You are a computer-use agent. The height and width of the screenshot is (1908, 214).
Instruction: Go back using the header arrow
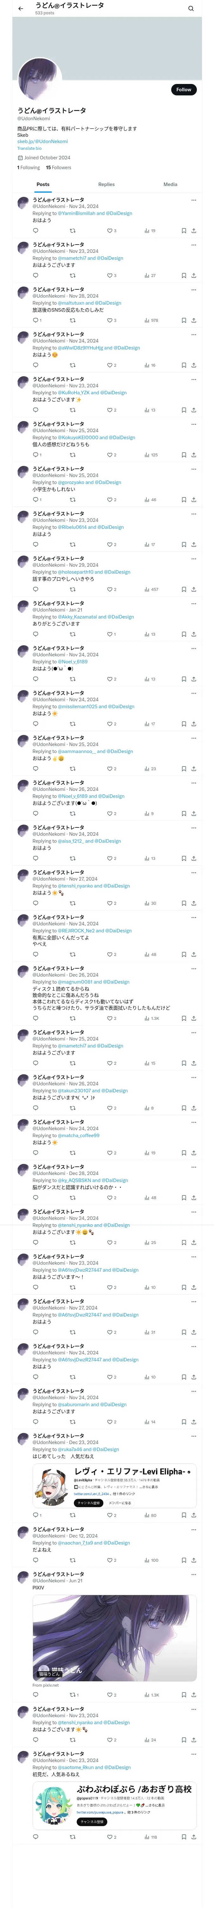point(21,9)
